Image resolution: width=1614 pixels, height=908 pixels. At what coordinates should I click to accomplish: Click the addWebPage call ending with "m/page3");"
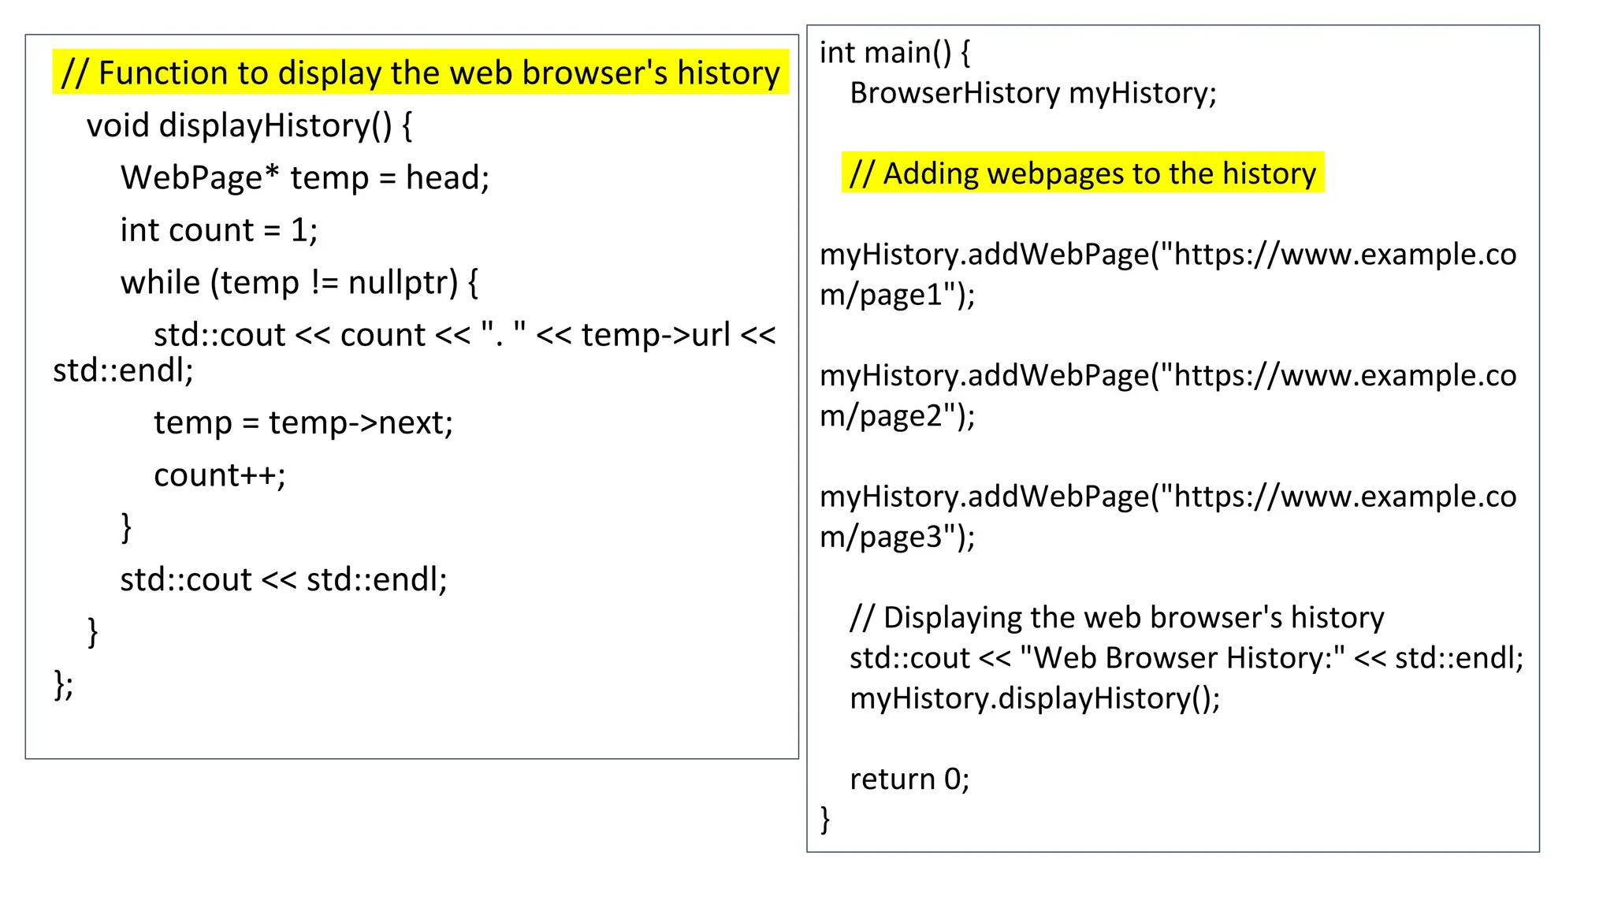(1168, 516)
